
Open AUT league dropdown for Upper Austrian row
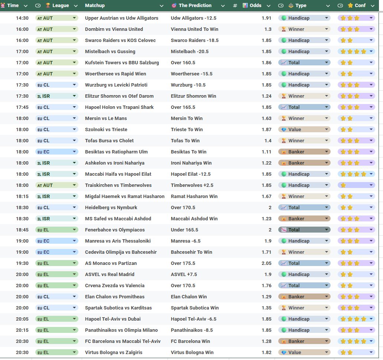click(74, 18)
